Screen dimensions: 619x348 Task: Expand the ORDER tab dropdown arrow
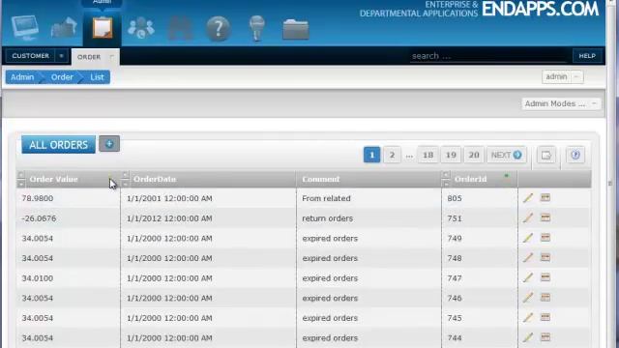click(112, 57)
